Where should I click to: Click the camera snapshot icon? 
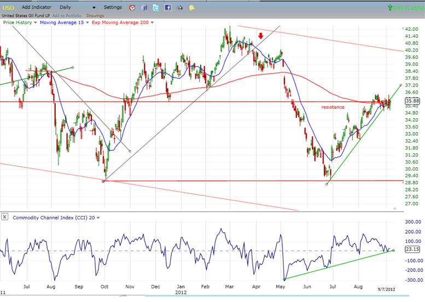(x=180, y=8)
